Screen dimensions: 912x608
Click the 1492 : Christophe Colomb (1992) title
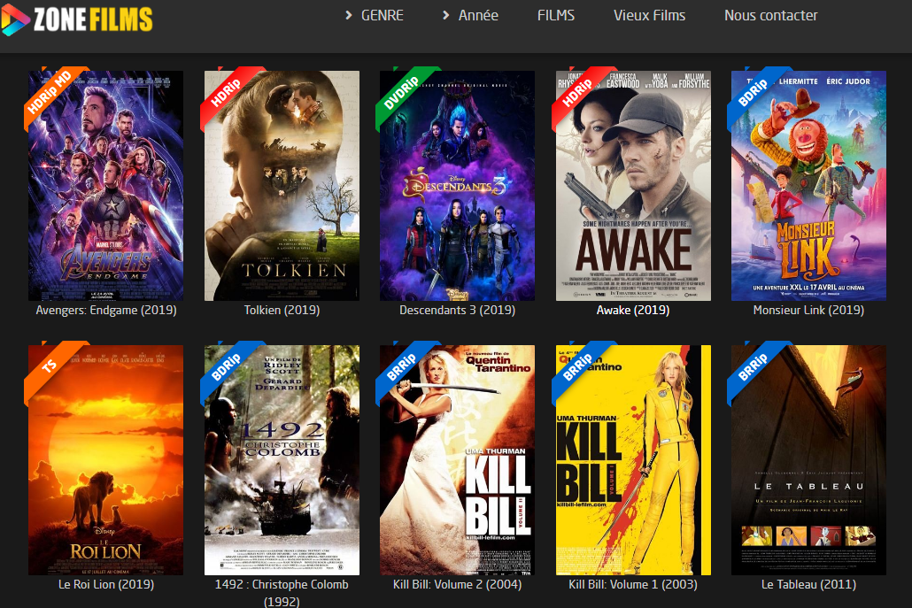(282, 592)
